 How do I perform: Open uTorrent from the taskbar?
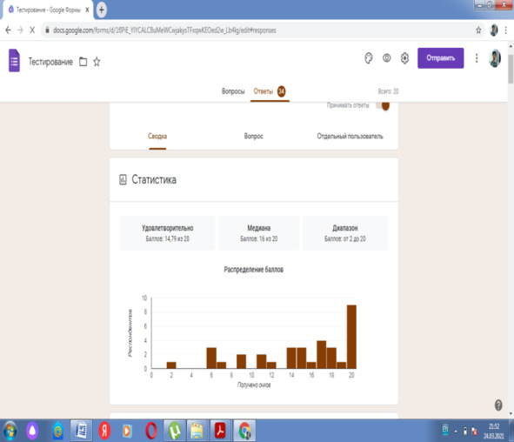(x=174, y=431)
